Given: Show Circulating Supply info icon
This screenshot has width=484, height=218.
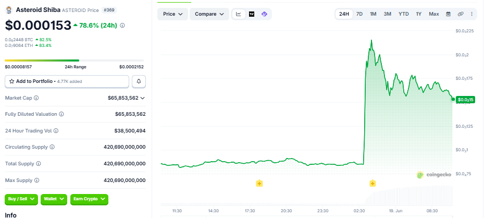Looking at the screenshot, I should coord(52,147).
